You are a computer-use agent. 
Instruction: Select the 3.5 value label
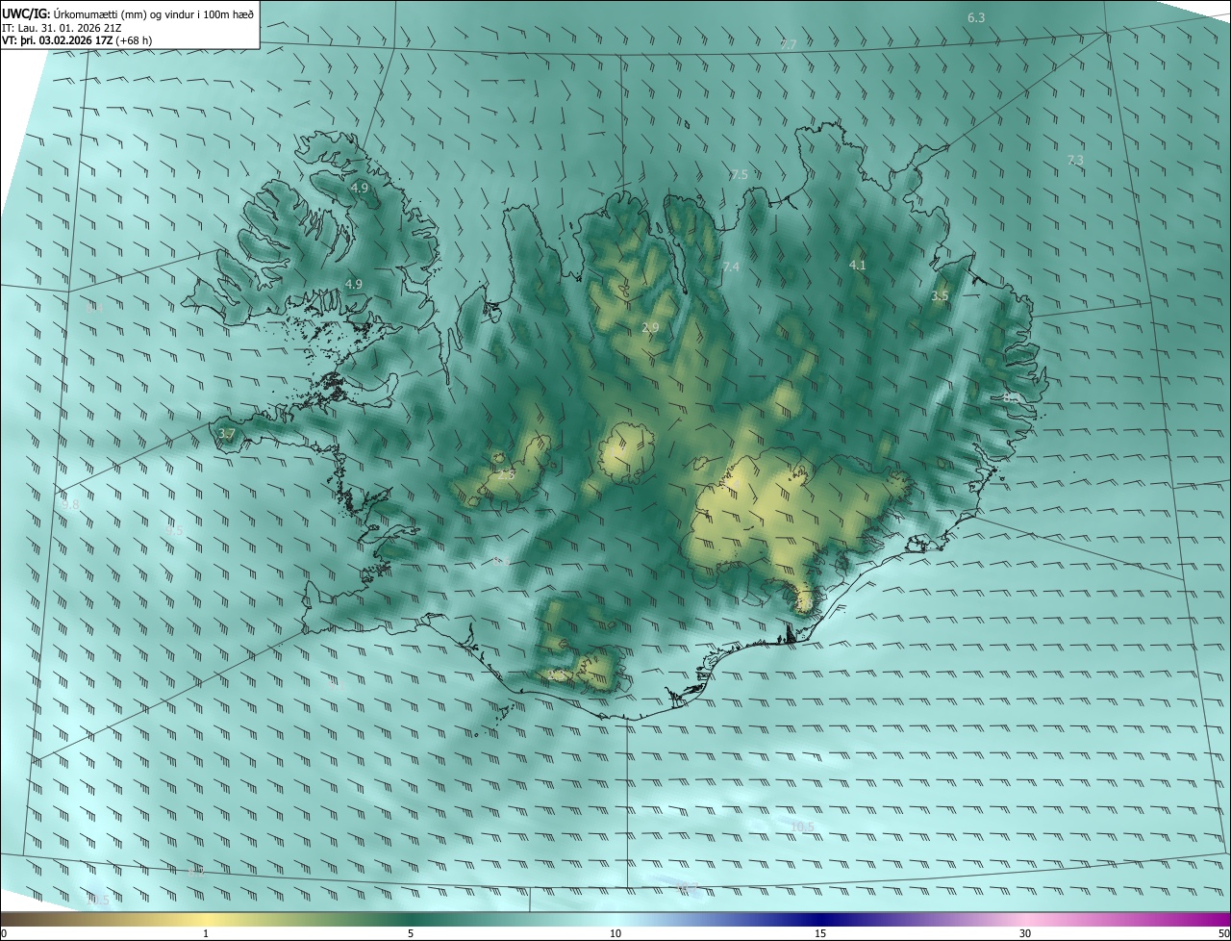pos(940,296)
